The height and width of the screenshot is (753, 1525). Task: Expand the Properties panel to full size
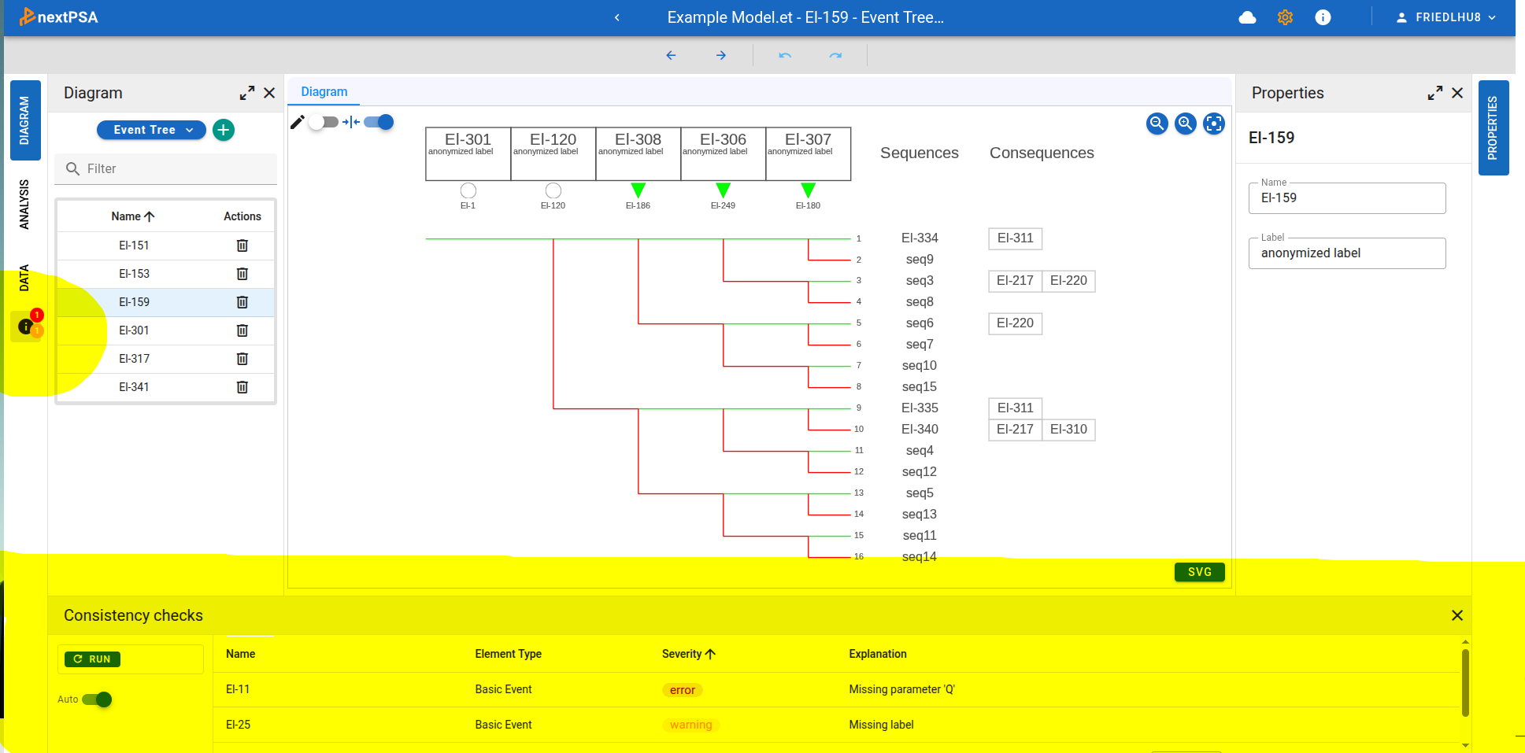click(1434, 93)
